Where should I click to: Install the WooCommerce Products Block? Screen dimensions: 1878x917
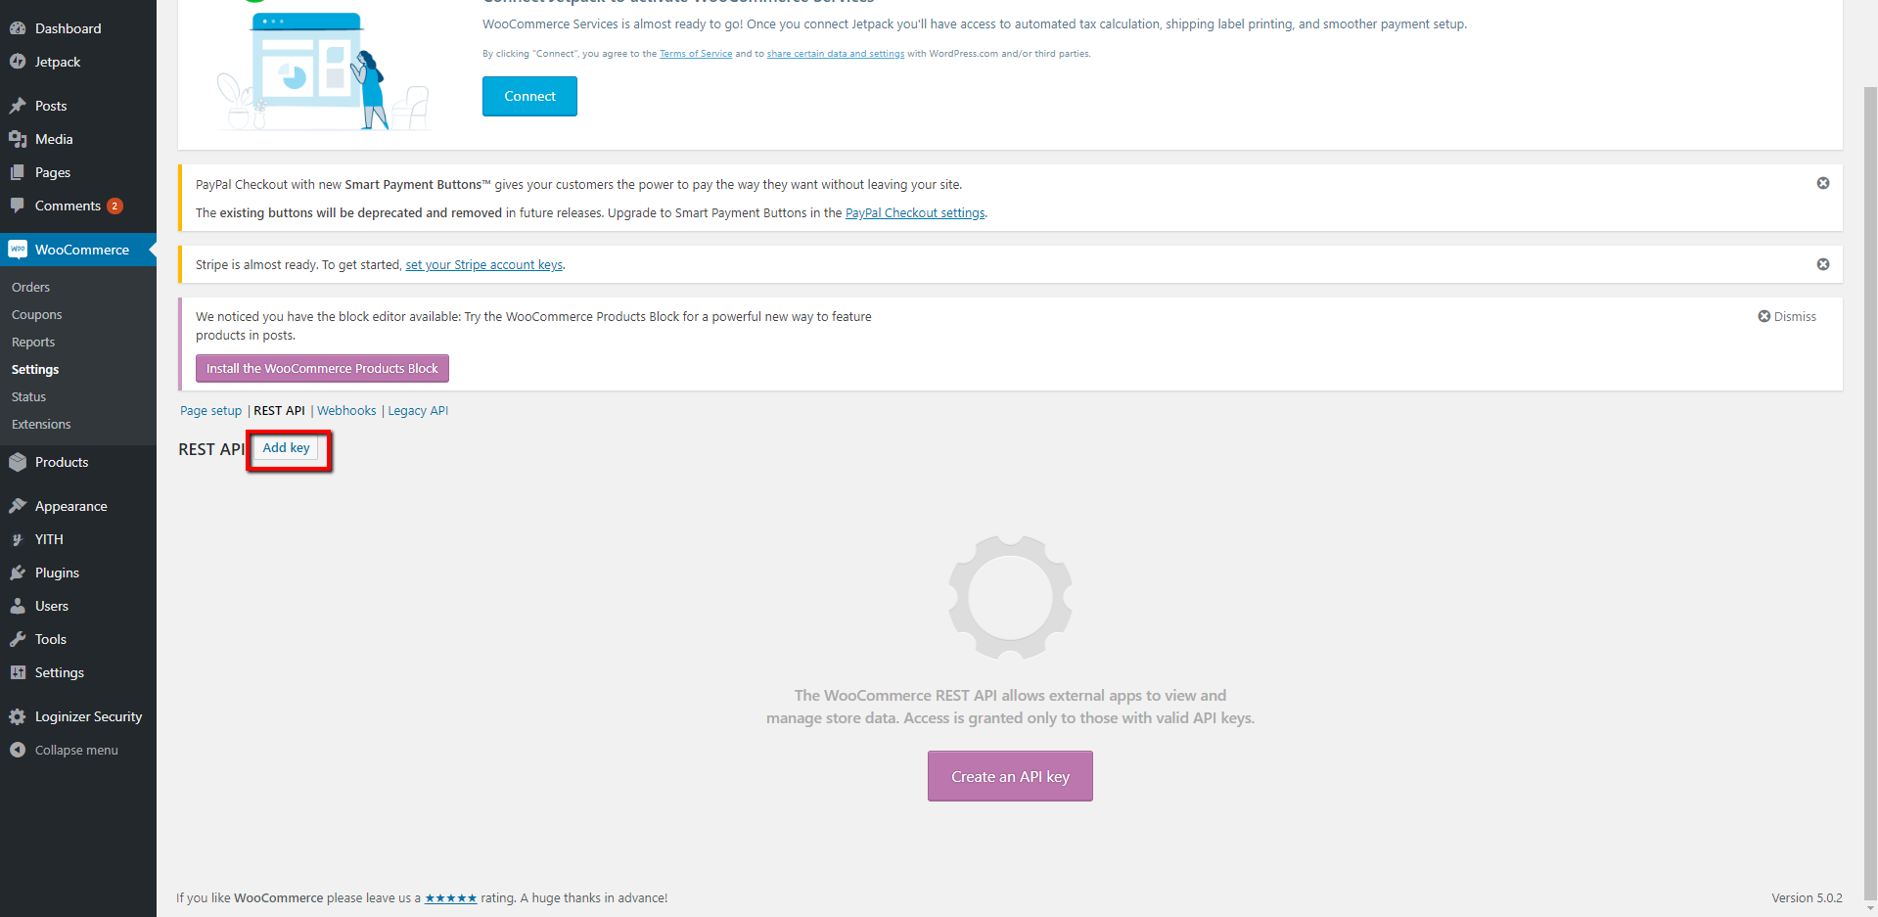pos(322,368)
